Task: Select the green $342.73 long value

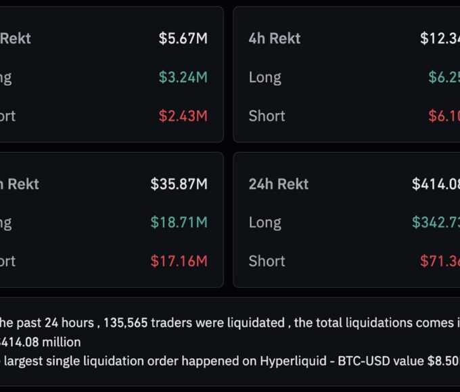Action: tap(436, 222)
